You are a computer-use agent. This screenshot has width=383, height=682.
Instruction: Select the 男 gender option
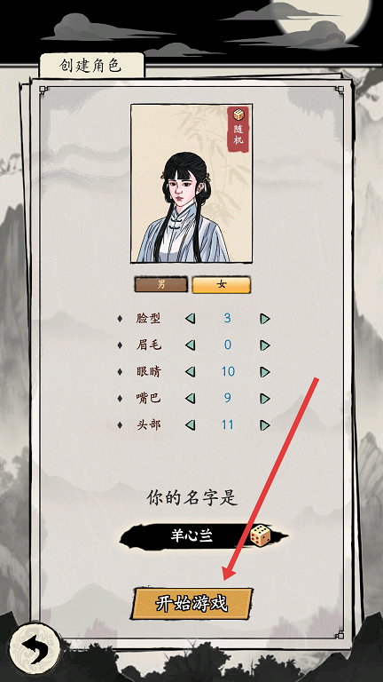pyautogui.click(x=161, y=284)
